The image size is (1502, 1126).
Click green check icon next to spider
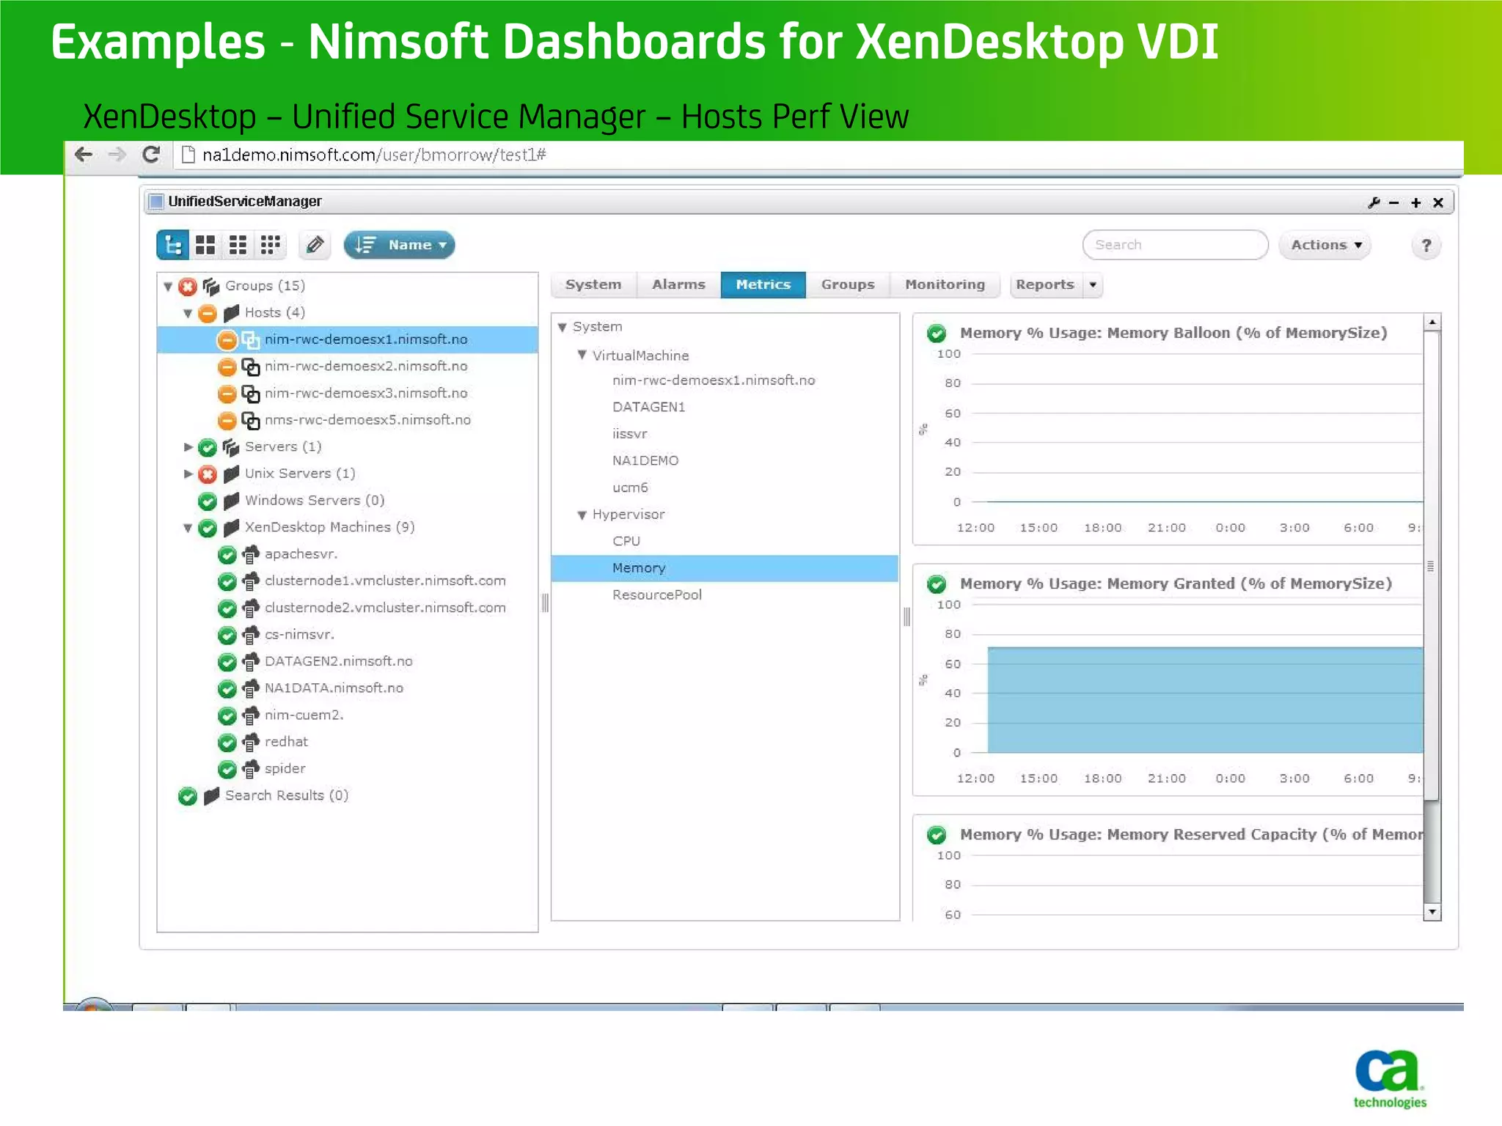click(x=227, y=769)
